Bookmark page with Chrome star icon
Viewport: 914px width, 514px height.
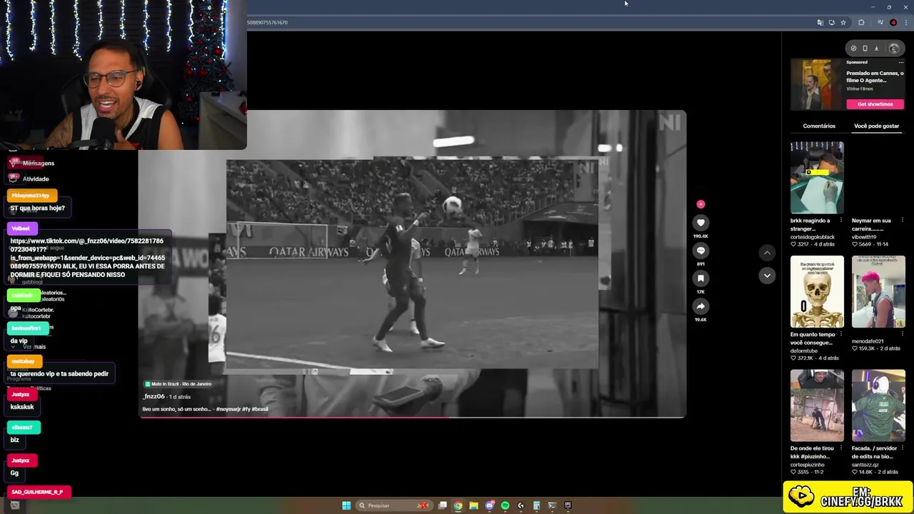point(843,23)
